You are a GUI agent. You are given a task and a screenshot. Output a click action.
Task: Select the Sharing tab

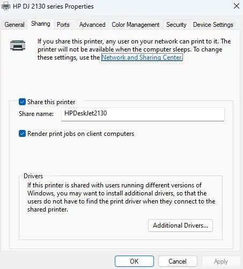click(41, 24)
